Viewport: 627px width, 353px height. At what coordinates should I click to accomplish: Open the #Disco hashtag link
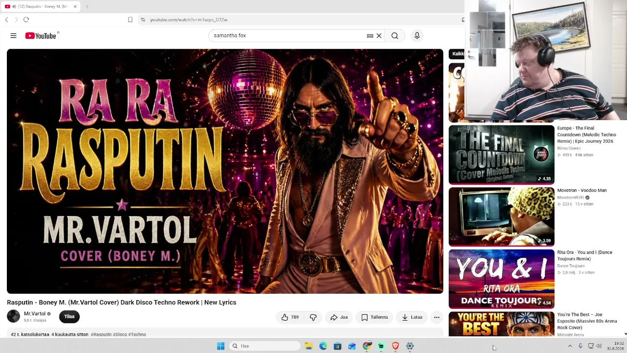click(x=120, y=334)
